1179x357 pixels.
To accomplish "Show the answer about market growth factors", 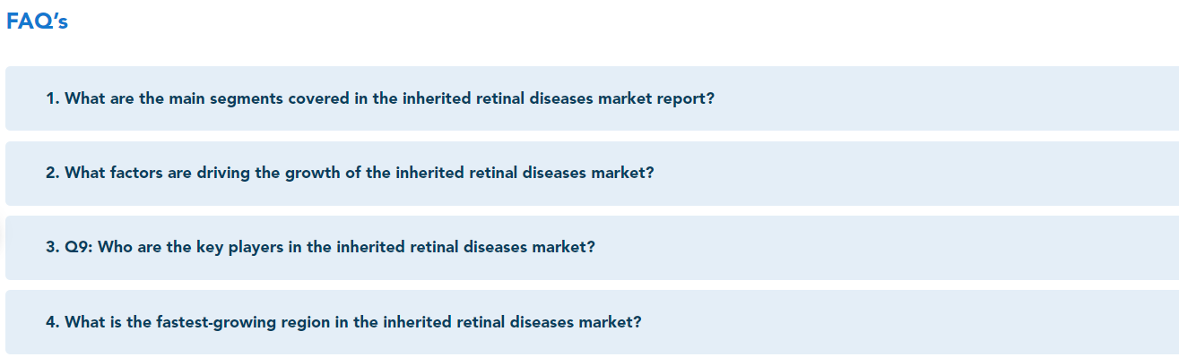I will click(592, 173).
